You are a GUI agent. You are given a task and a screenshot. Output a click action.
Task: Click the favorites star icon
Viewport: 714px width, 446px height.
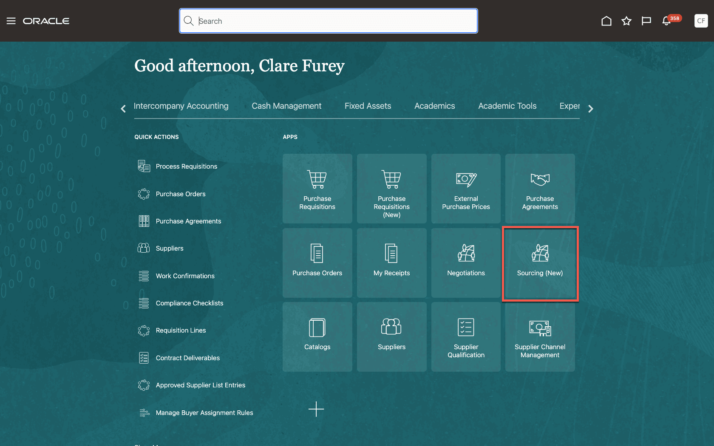coord(626,20)
